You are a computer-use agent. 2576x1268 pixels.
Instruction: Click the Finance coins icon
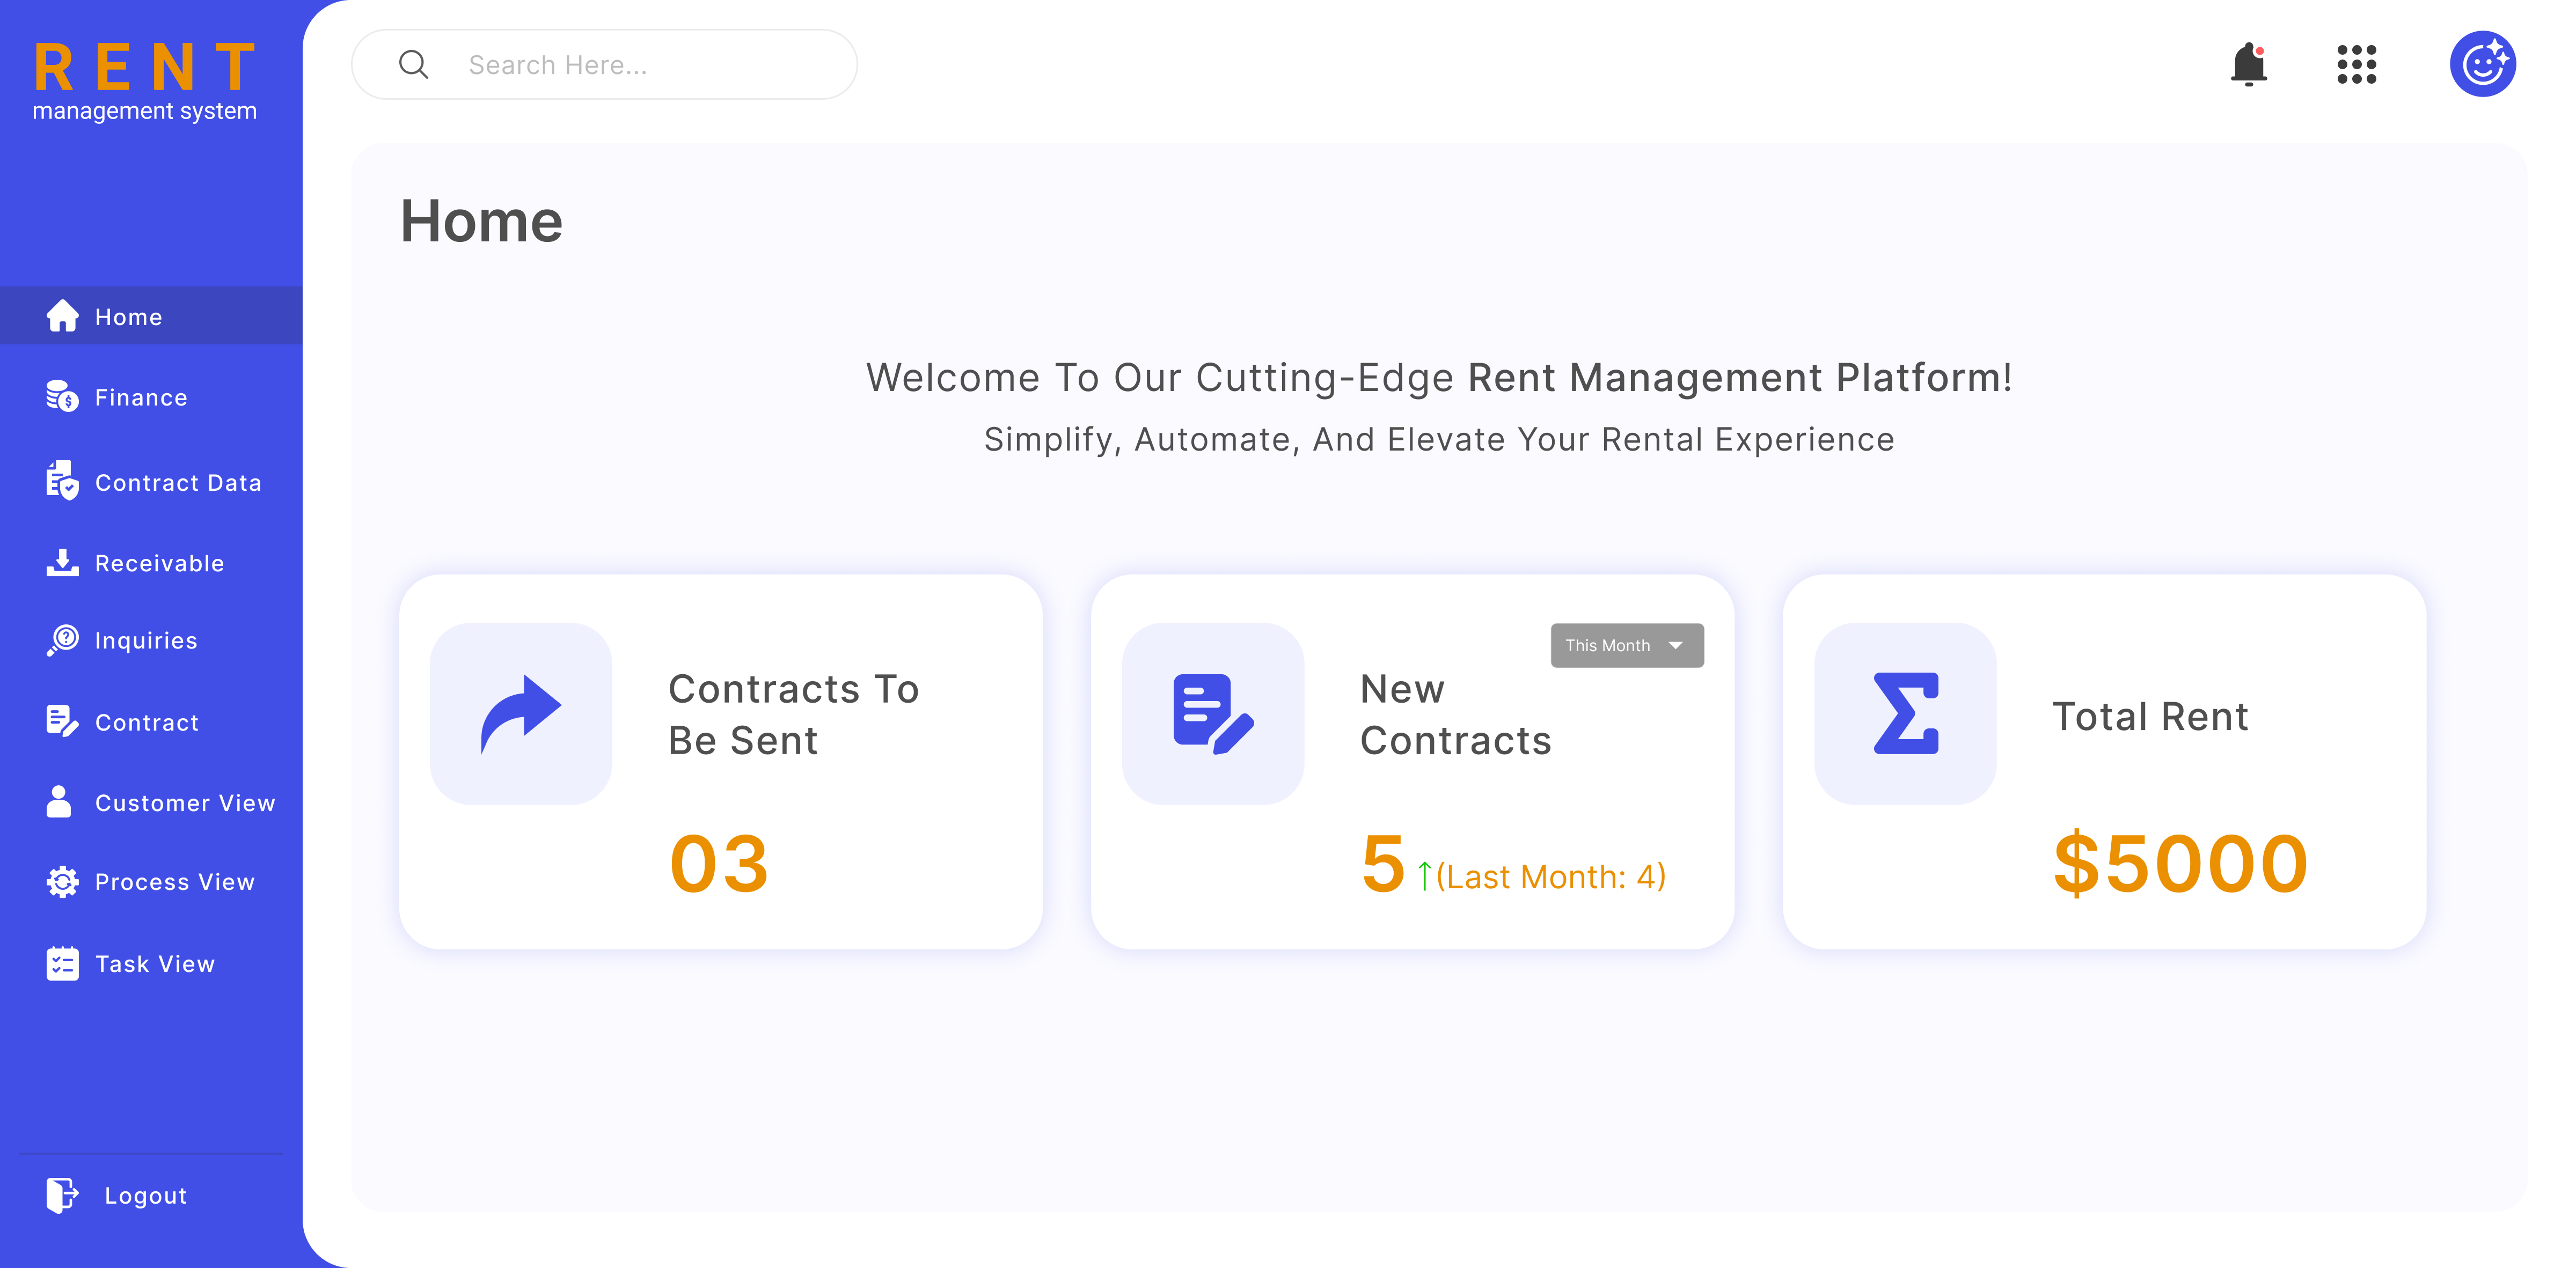click(x=62, y=397)
